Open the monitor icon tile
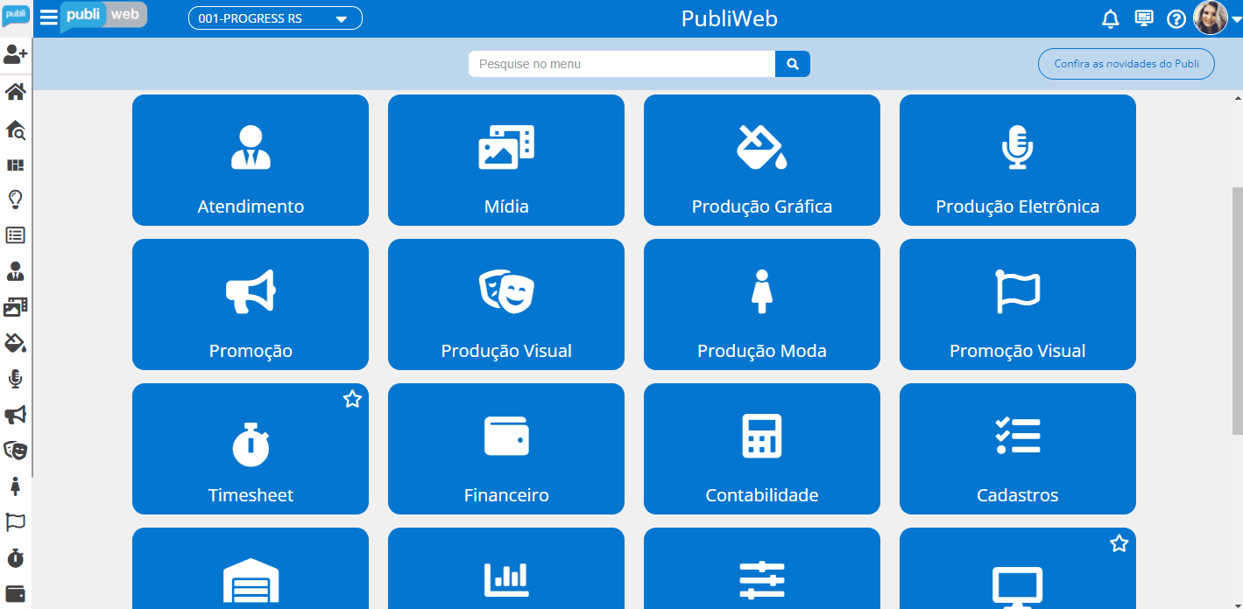 [x=1018, y=569]
